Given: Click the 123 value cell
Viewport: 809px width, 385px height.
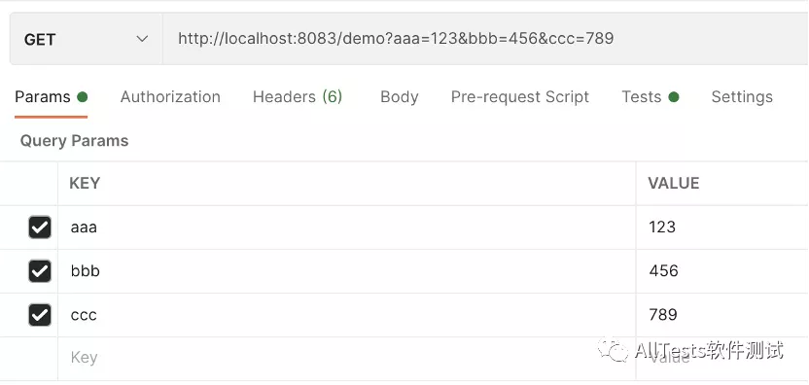Looking at the screenshot, I should click(722, 227).
